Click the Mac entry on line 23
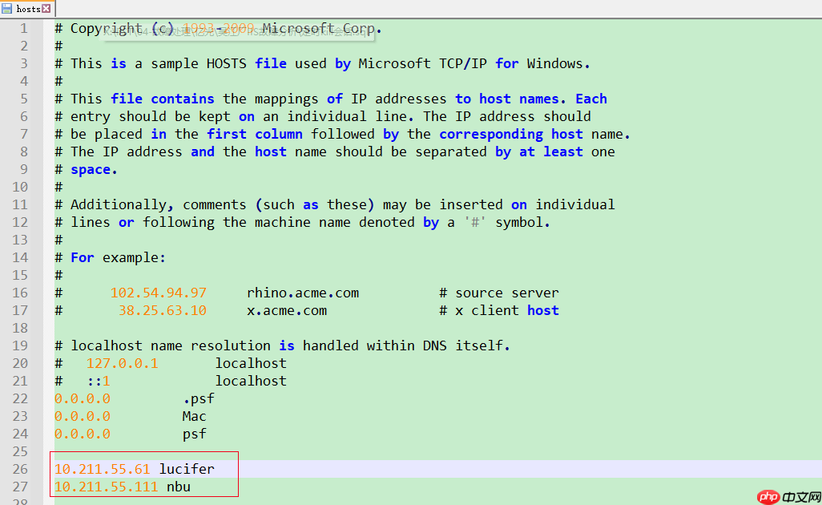The width and height of the screenshot is (822, 505). tap(194, 416)
